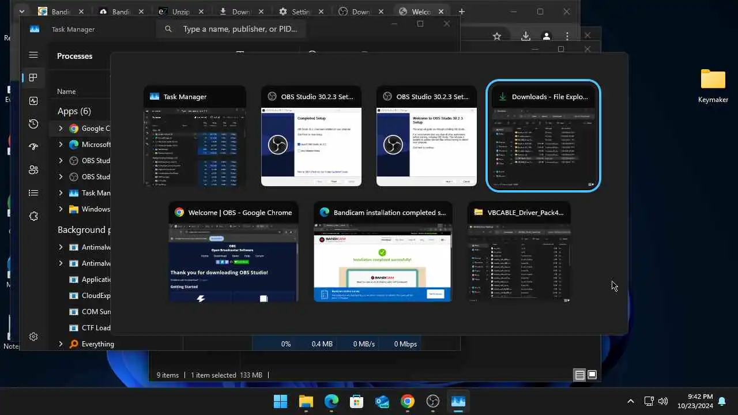Open the Users icon in Task Manager sidebar
The width and height of the screenshot is (738, 415).
(33, 170)
